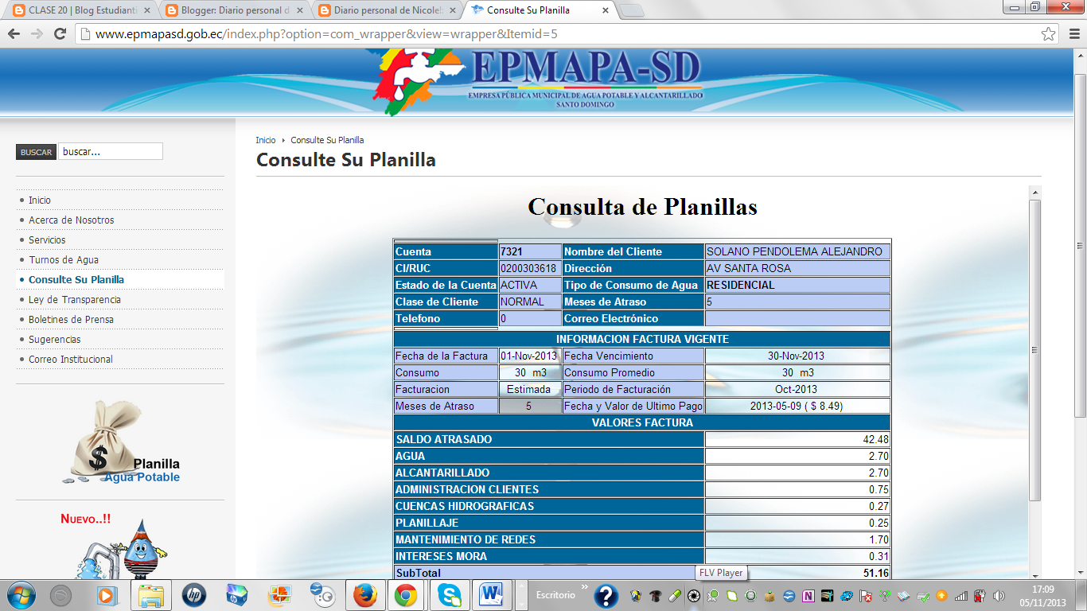Image resolution: width=1087 pixels, height=611 pixels.
Task: Focus the buscar... search input field
Action: [111, 151]
